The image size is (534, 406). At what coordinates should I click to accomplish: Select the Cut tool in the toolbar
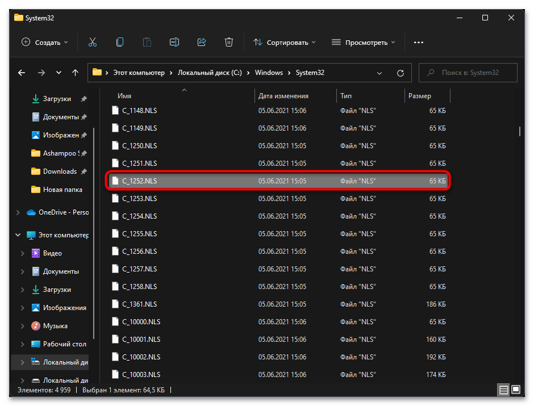point(92,42)
